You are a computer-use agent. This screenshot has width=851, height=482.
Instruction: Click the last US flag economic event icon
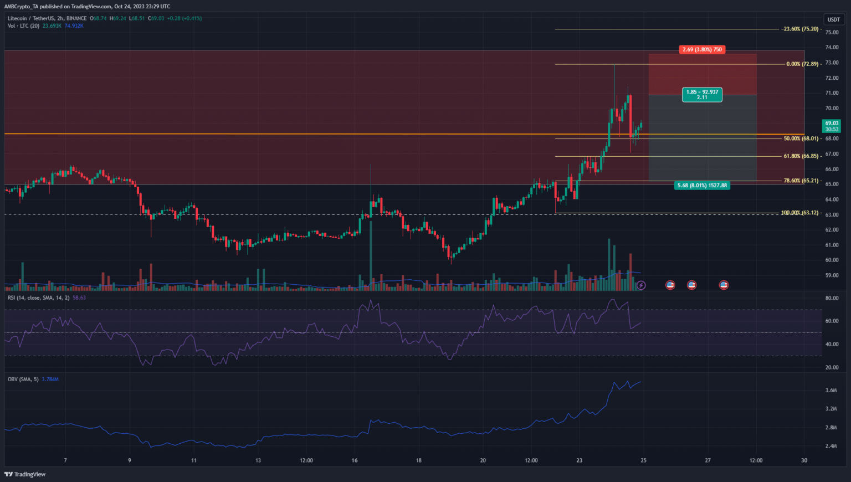[x=724, y=285]
